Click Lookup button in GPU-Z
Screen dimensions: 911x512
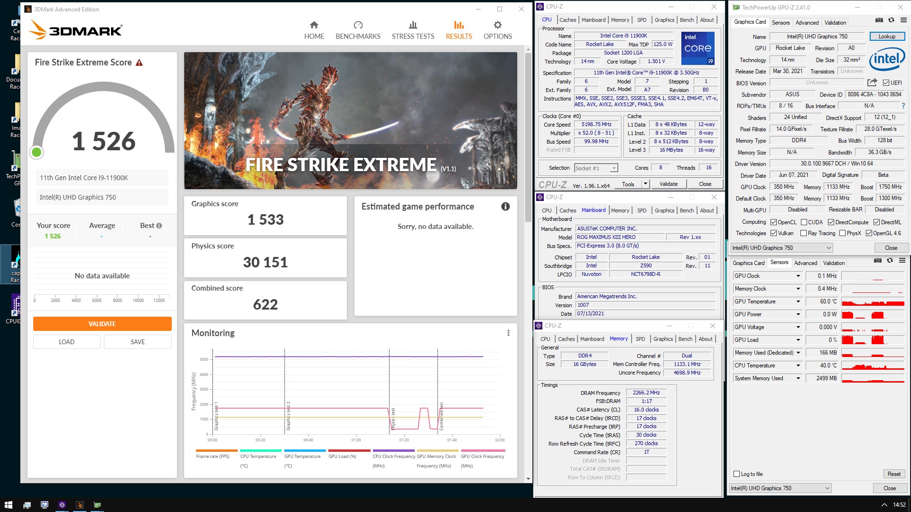(887, 37)
